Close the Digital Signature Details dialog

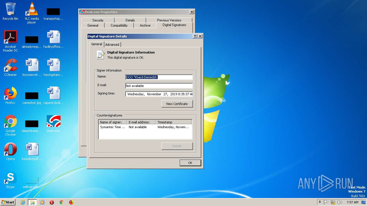(200, 36)
